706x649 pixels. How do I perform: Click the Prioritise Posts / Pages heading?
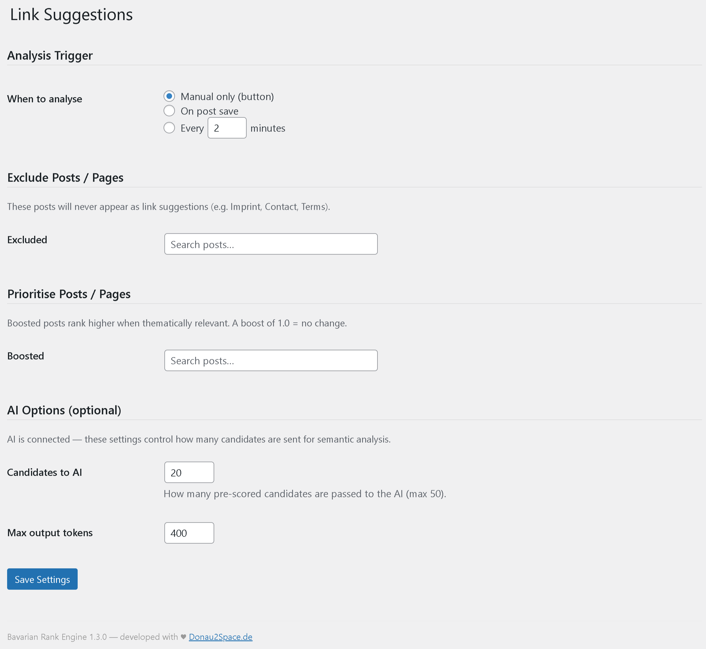pos(69,294)
